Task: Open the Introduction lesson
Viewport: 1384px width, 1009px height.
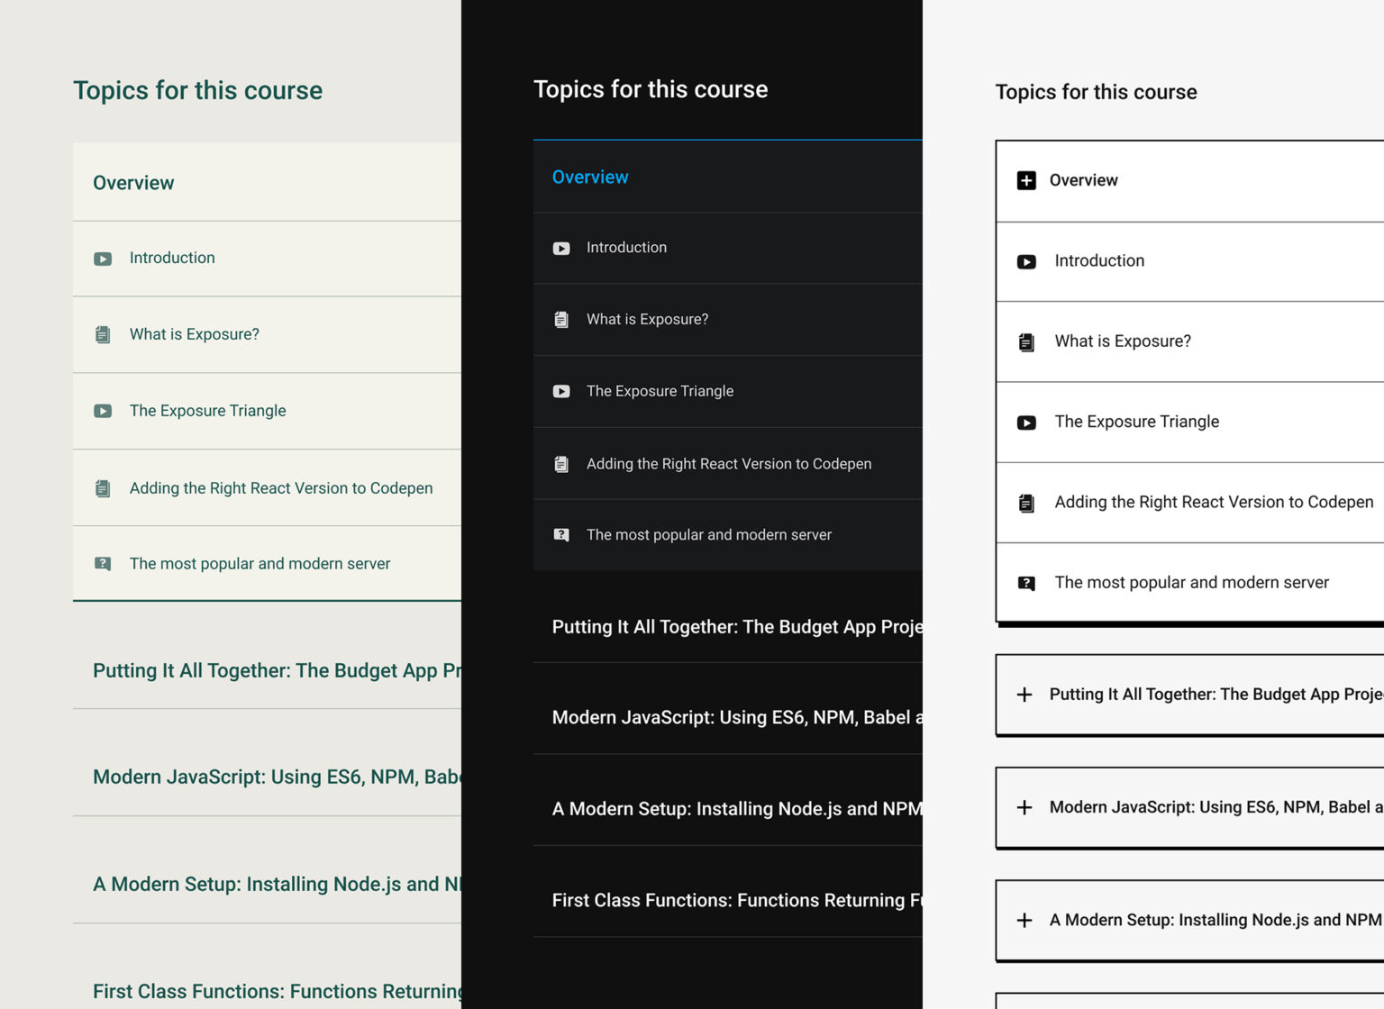Action: coord(172,258)
